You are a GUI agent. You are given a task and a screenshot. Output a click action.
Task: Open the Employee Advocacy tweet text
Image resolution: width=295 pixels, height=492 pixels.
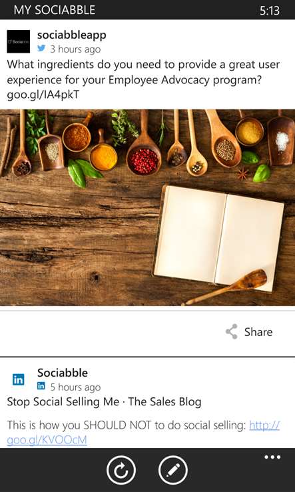coord(143,80)
